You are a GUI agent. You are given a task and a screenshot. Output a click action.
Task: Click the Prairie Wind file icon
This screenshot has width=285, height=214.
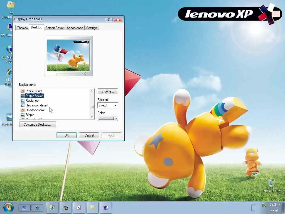click(x=23, y=91)
